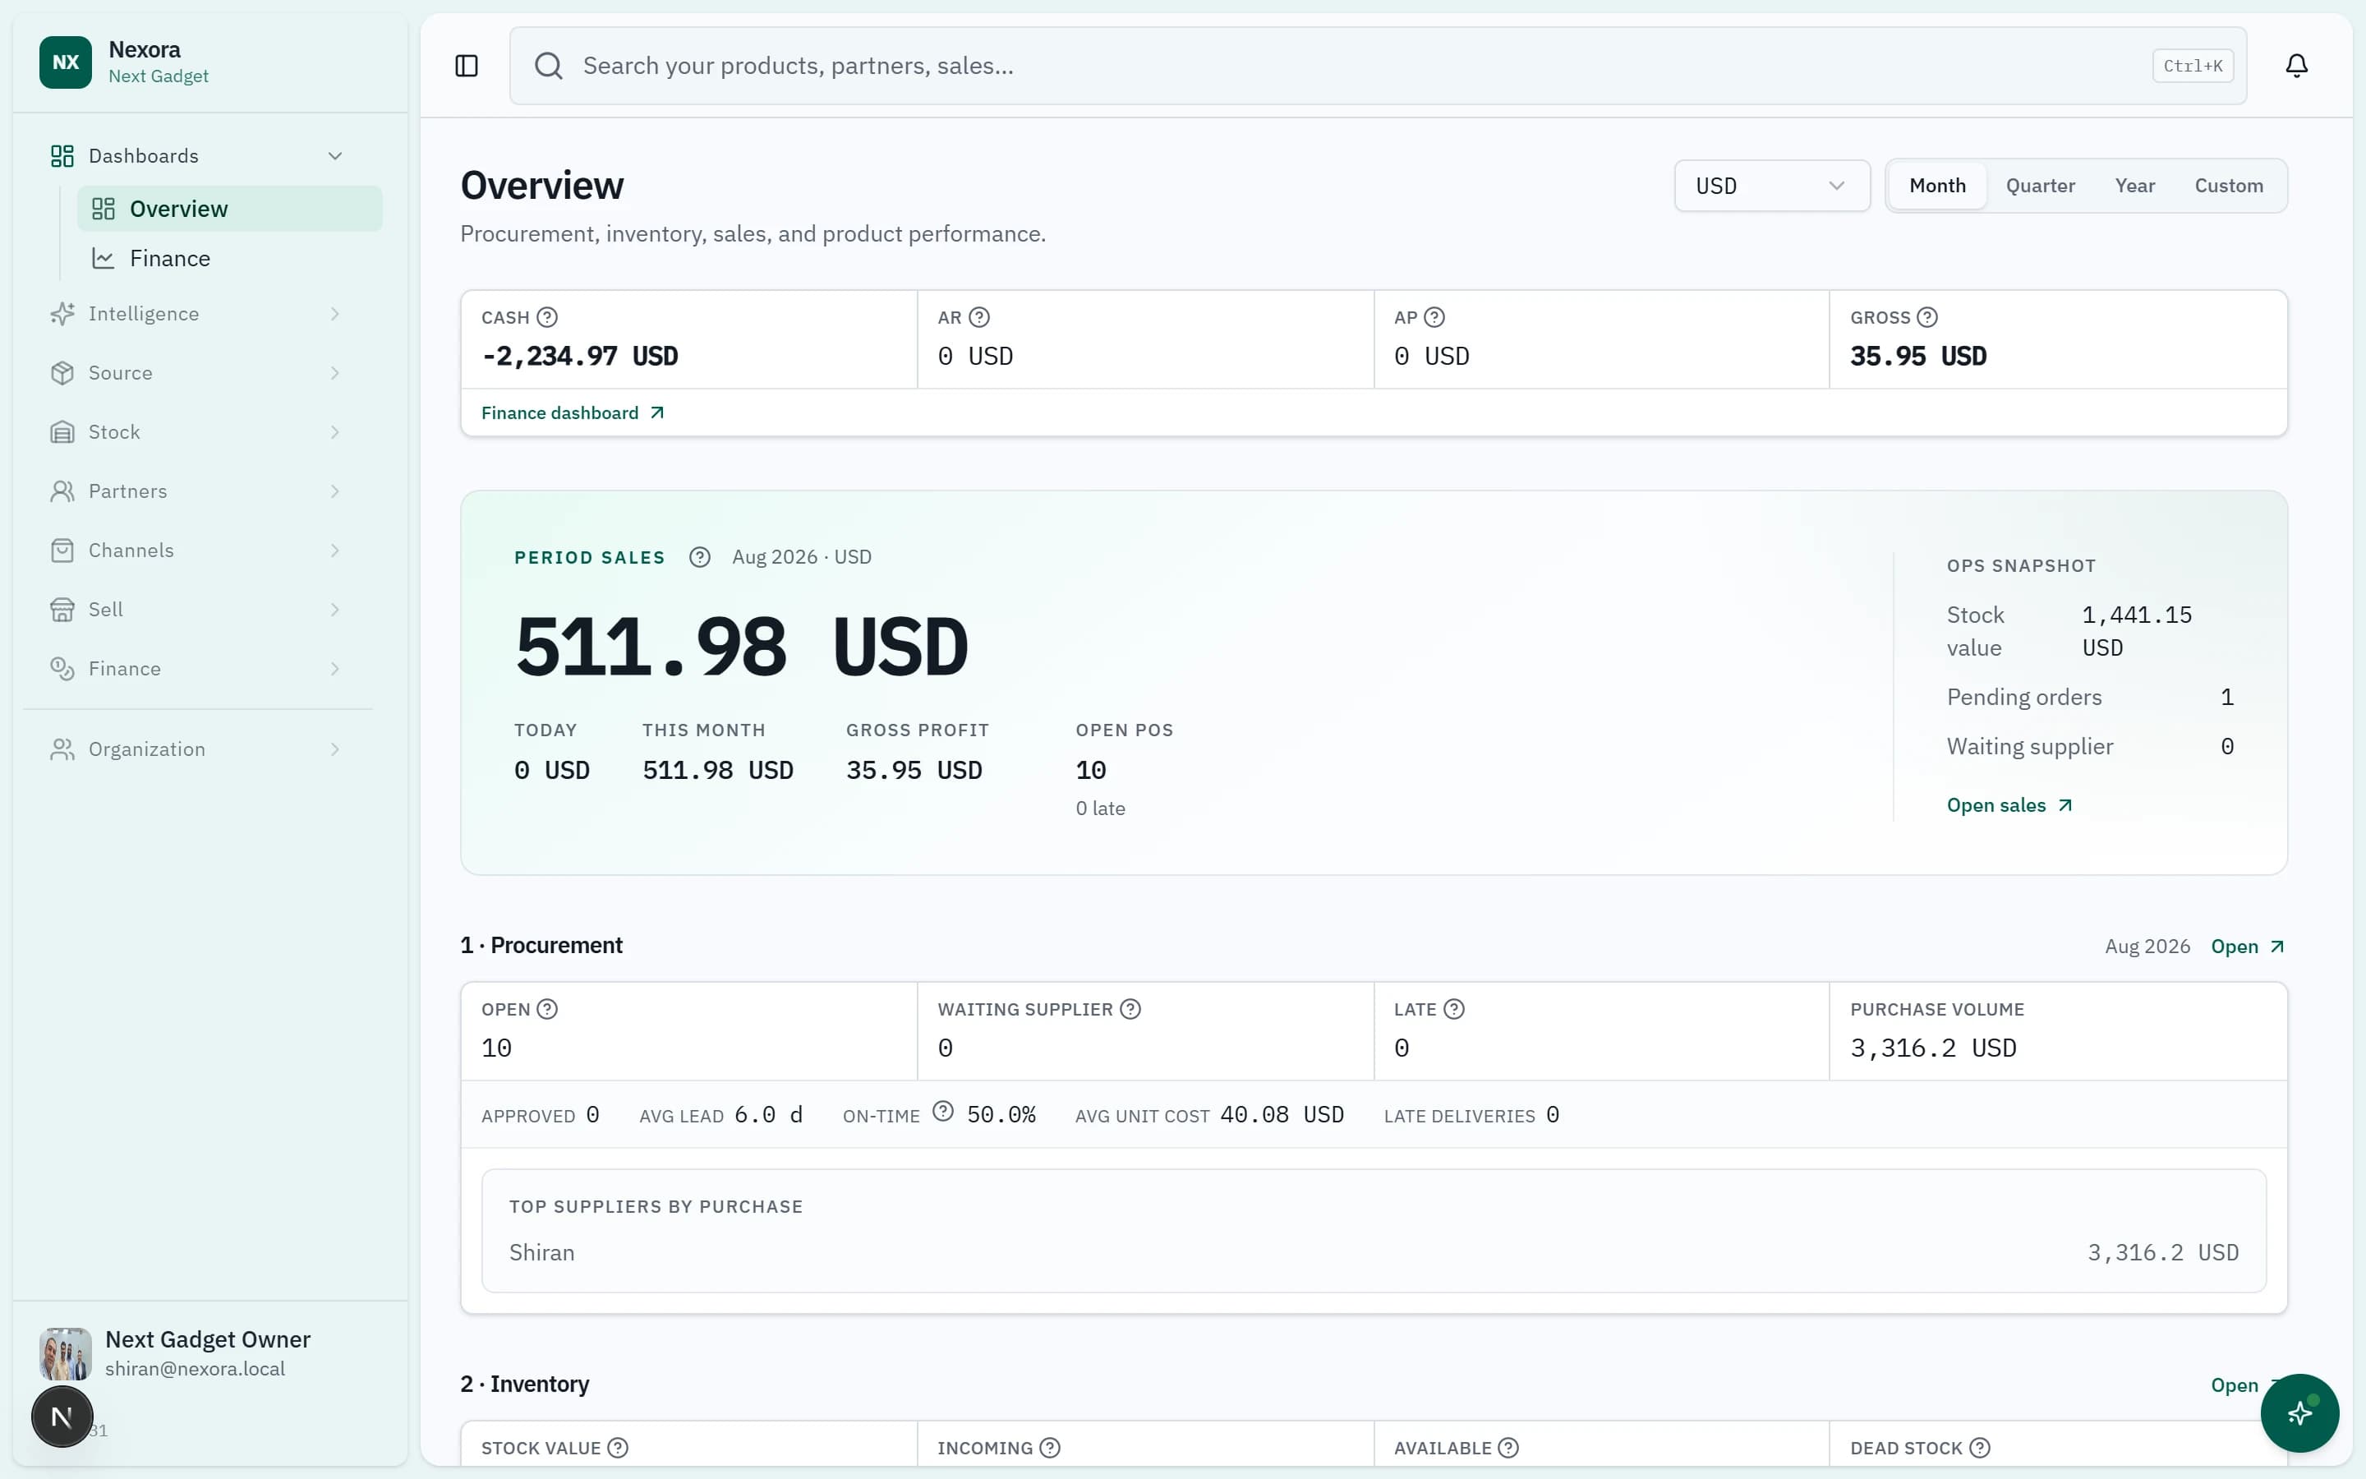The image size is (2366, 1479).
Task: Choose the Custom period tab
Action: click(x=2229, y=186)
